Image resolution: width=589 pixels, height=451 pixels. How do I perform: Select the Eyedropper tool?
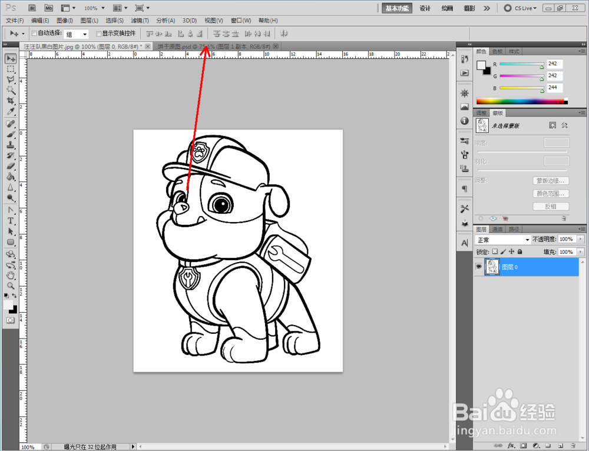coord(11,111)
